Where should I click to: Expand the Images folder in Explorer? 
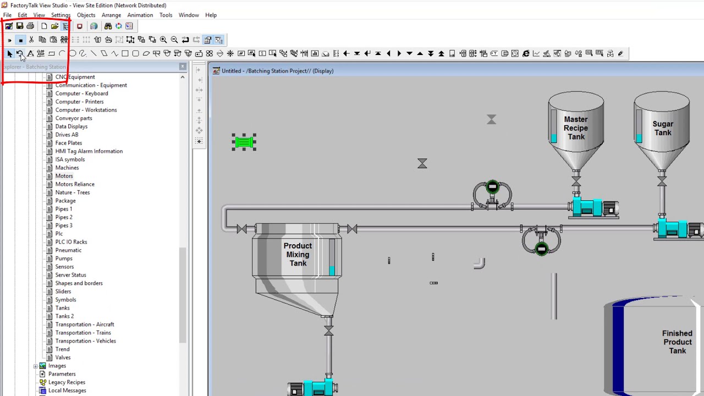tap(36, 366)
